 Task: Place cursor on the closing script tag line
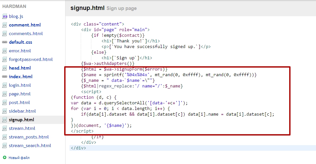coord(82,131)
